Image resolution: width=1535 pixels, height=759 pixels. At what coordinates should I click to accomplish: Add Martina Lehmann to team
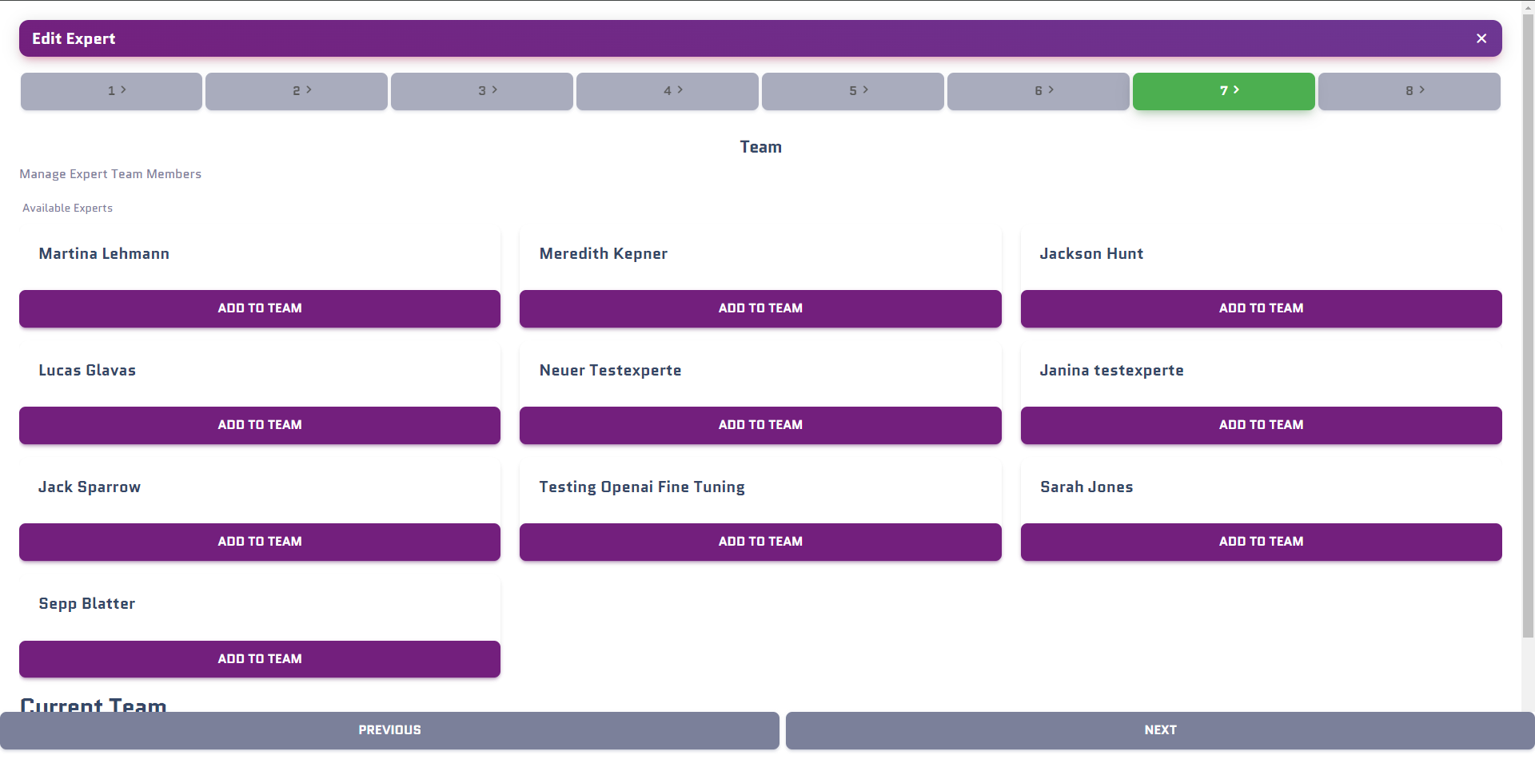(x=260, y=308)
